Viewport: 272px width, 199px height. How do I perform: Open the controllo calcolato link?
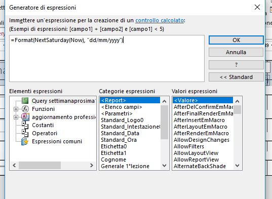160,20
